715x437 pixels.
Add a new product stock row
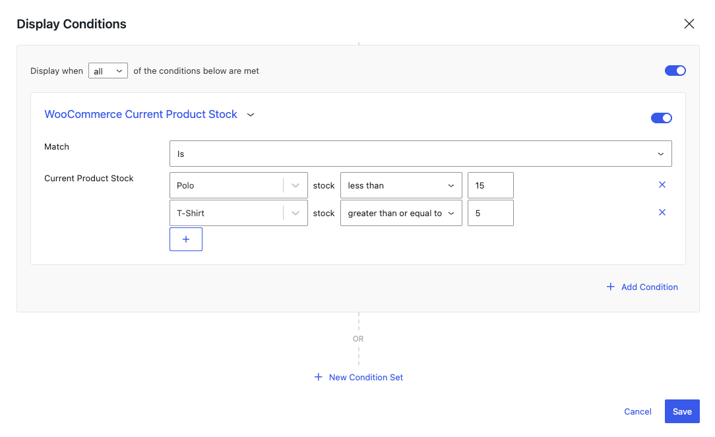pos(186,239)
